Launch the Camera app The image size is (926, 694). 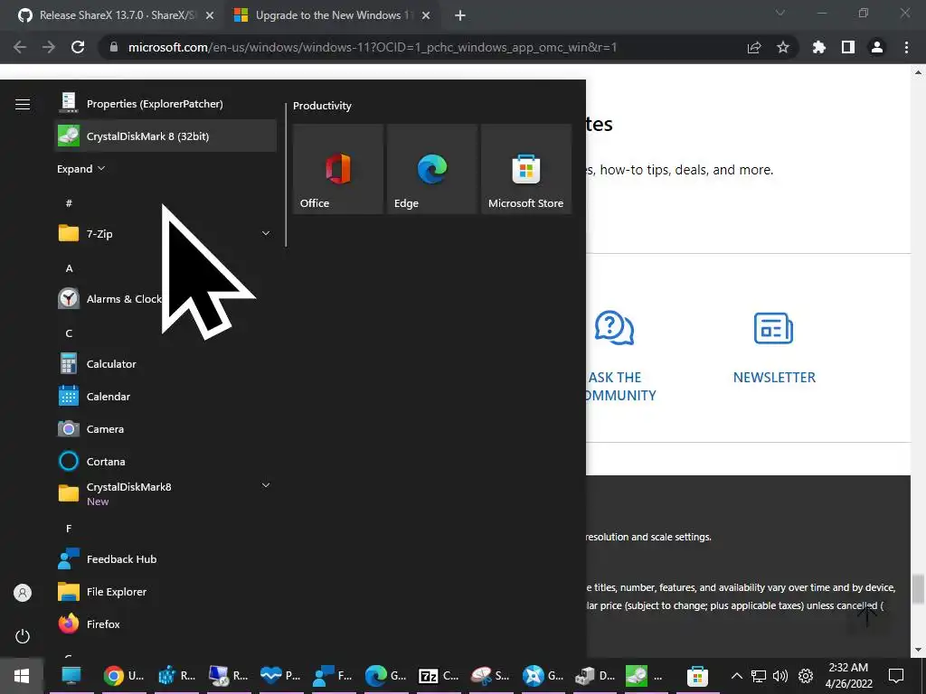coord(165,428)
